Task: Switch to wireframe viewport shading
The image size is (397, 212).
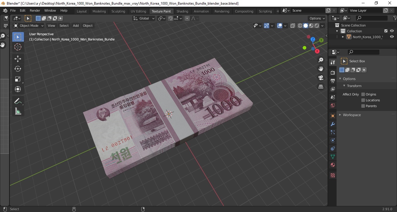Action: point(300,26)
